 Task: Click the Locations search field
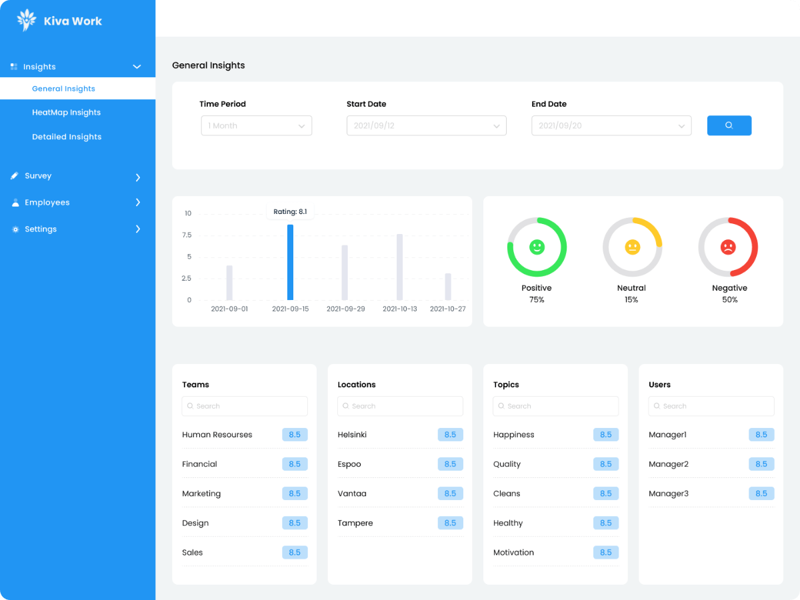[400, 406]
